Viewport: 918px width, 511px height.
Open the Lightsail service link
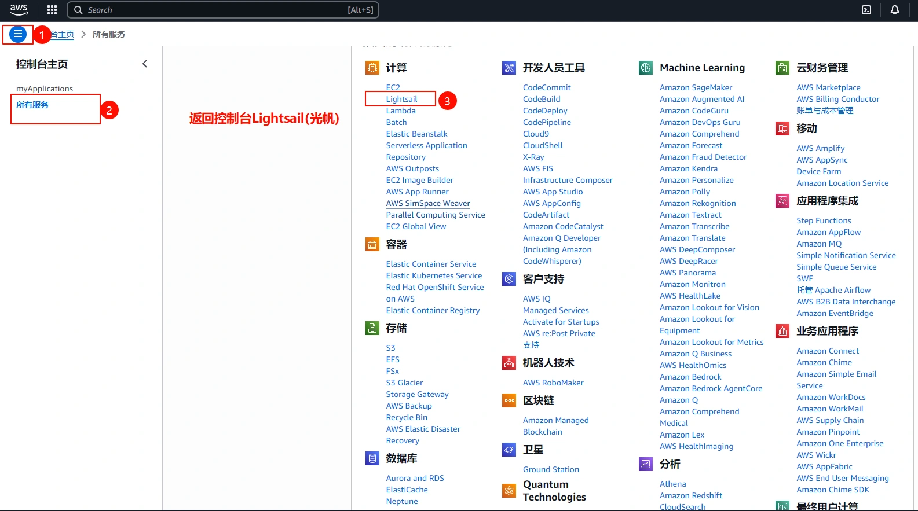point(401,99)
